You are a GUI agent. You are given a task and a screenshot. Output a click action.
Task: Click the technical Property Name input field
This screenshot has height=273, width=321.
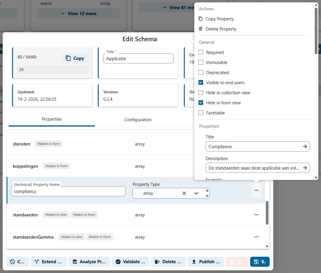[68, 191]
